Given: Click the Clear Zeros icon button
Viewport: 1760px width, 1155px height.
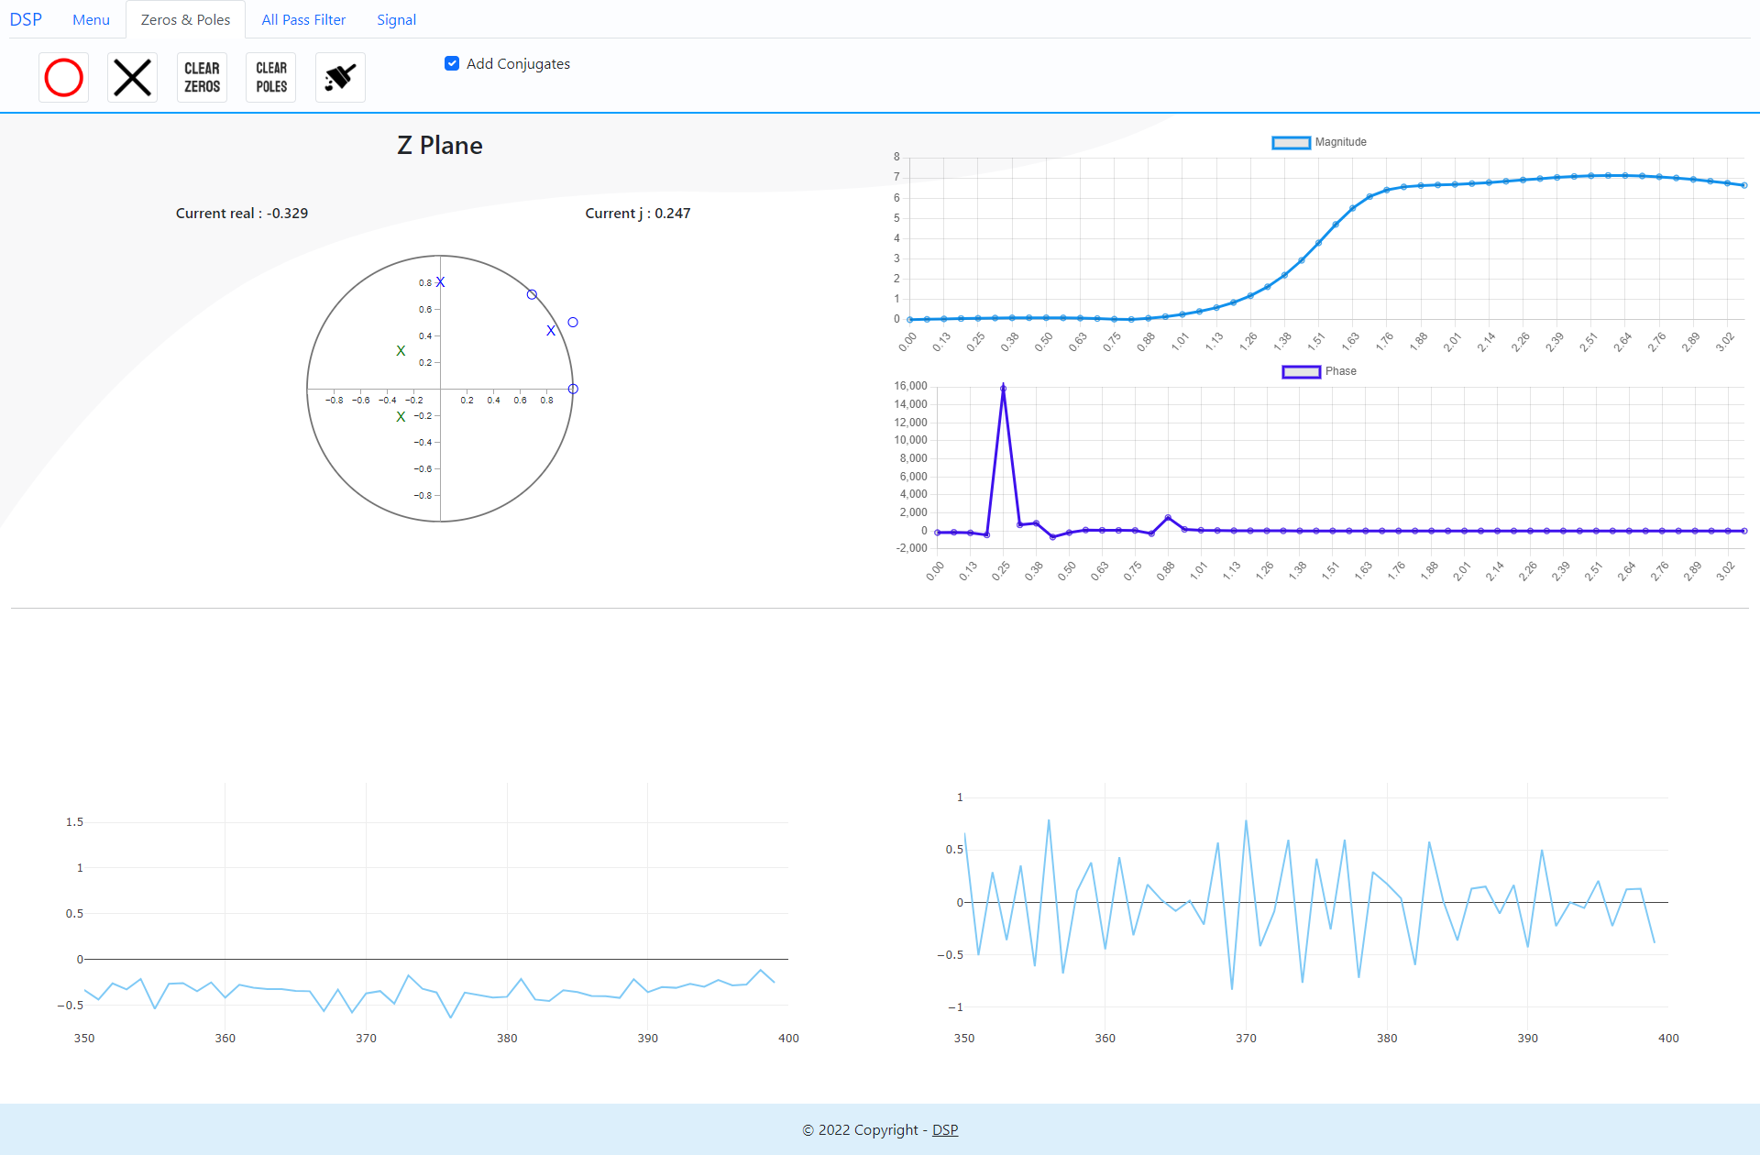Looking at the screenshot, I should [x=202, y=77].
